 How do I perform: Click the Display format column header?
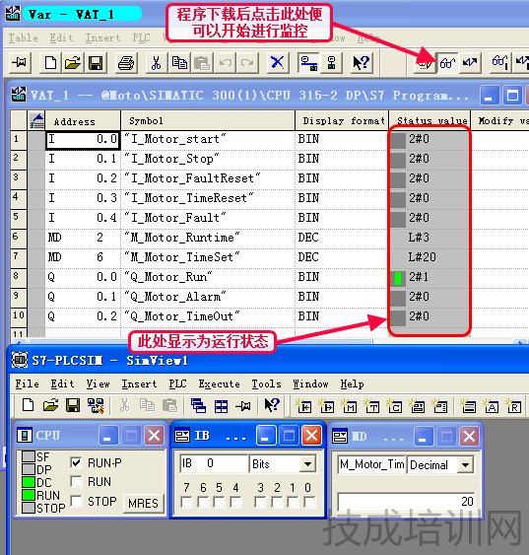(342, 120)
